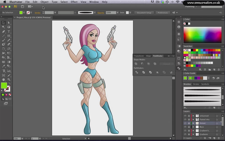Select the Gradient tool

9,62
